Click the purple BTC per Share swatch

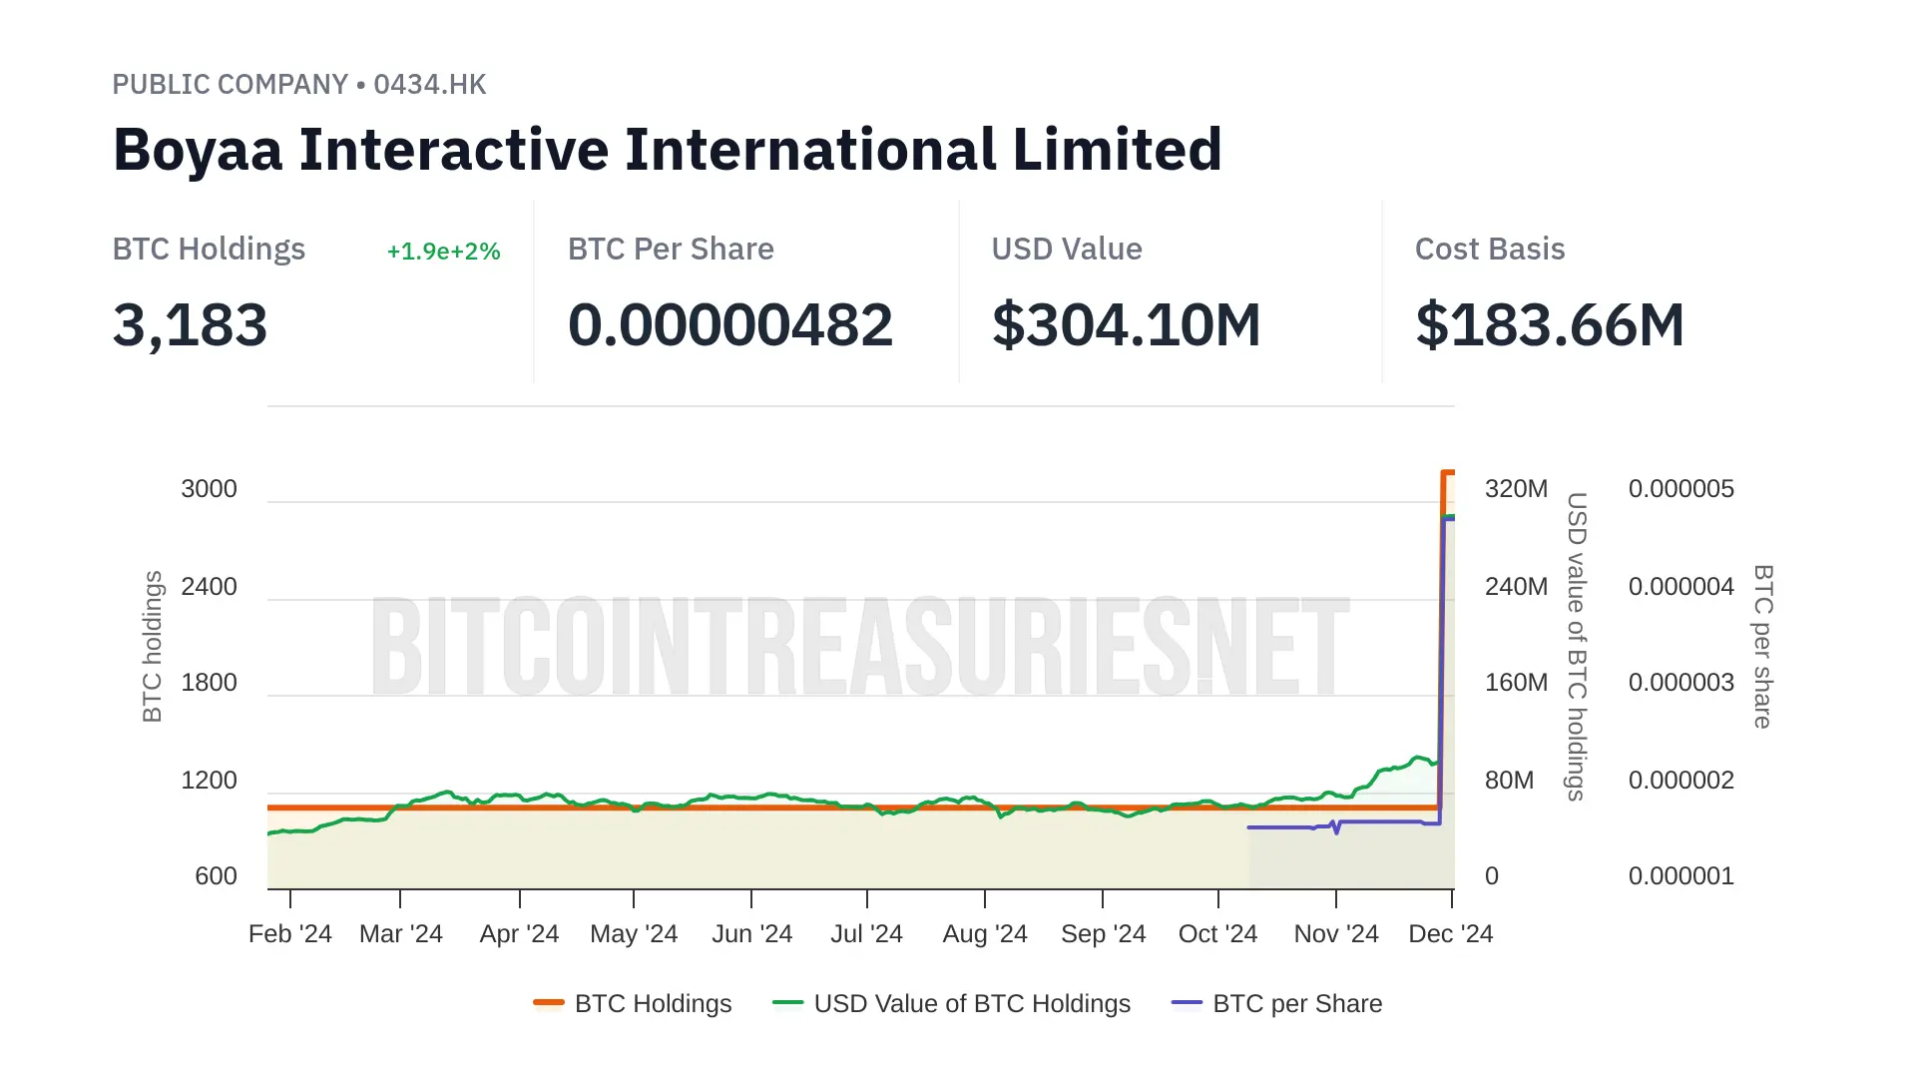tap(1187, 1002)
